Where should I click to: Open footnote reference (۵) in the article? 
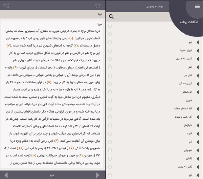click(49, 82)
